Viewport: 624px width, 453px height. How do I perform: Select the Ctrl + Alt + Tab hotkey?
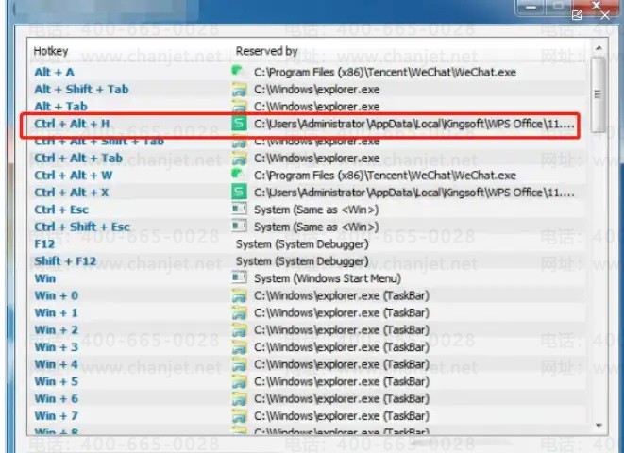coord(78,158)
